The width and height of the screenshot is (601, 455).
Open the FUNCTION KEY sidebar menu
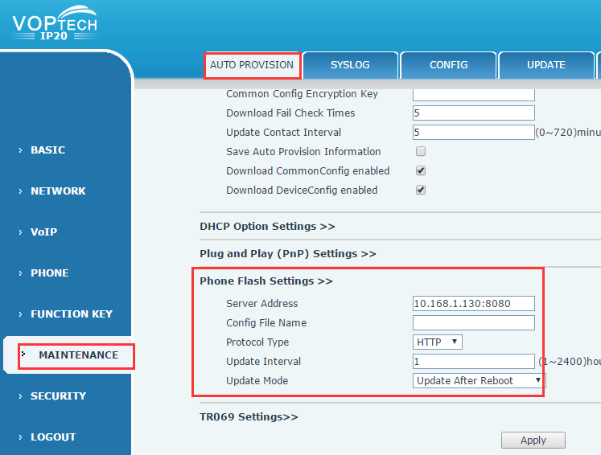(72, 314)
